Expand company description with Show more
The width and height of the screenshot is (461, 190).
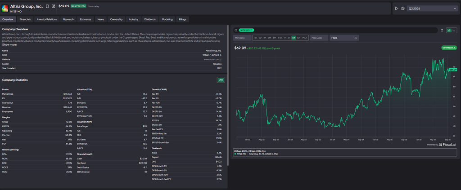coord(9,44)
